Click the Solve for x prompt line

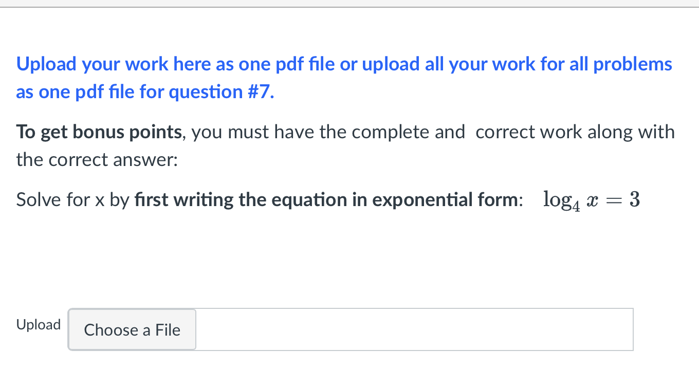click(72, 199)
